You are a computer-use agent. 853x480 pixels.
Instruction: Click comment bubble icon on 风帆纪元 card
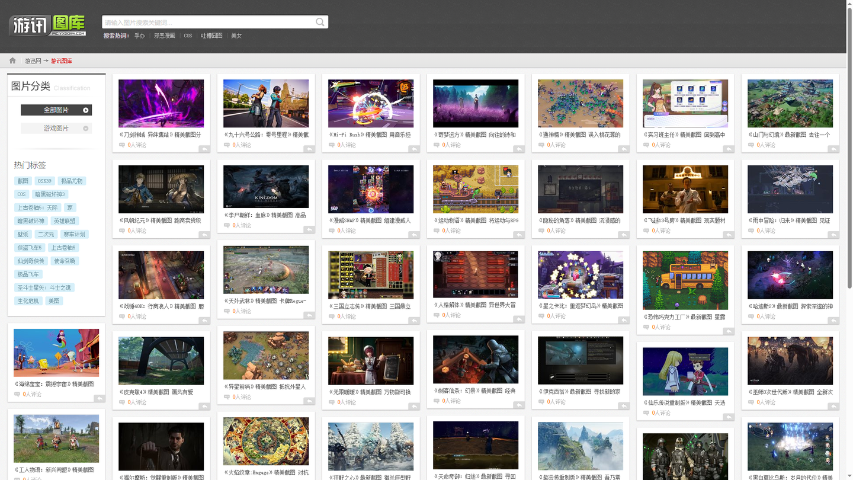(x=122, y=231)
